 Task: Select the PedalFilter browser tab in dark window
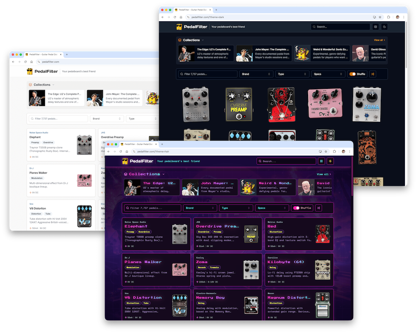click(x=194, y=10)
